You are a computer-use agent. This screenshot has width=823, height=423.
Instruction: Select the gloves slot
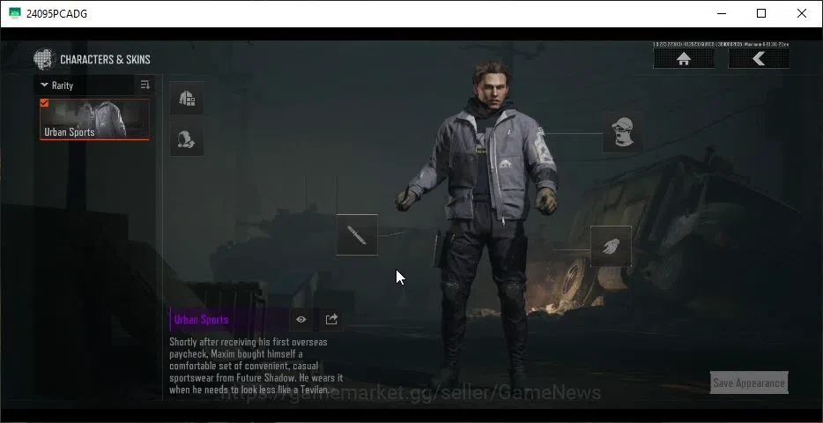coord(611,246)
